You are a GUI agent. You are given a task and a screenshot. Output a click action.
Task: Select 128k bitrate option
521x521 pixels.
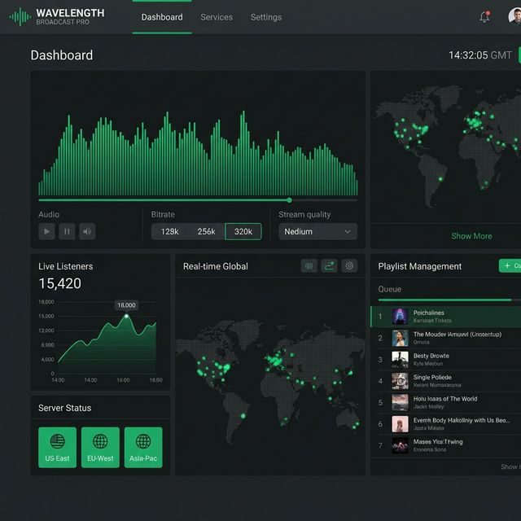coord(170,231)
